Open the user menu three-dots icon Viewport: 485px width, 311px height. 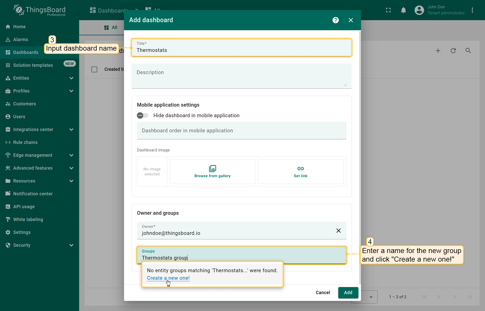pyautogui.click(x=472, y=10)
